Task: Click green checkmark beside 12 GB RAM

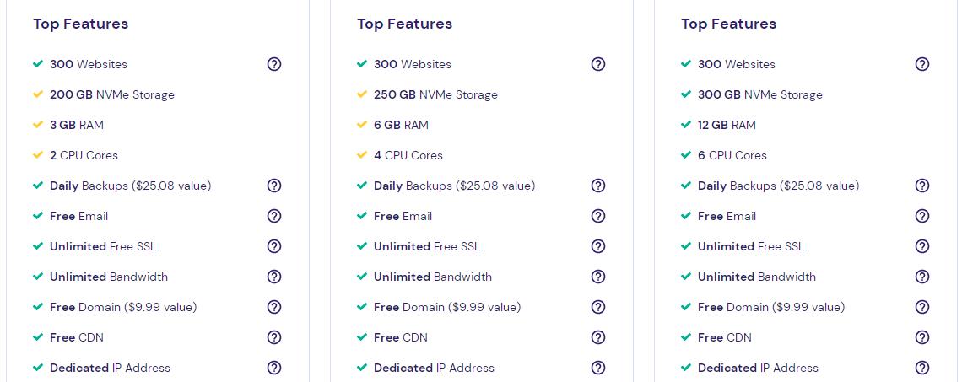Action: (x=686, y=125)
